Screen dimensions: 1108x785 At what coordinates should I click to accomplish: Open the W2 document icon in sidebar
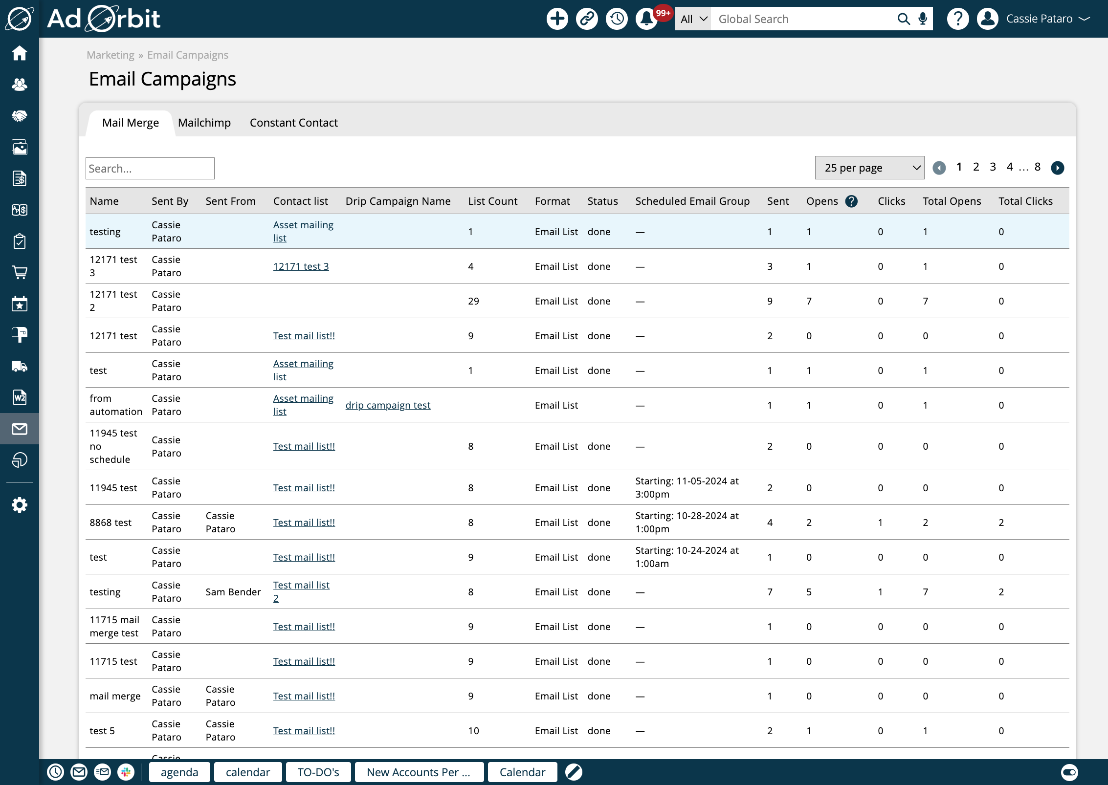point(20,397)
